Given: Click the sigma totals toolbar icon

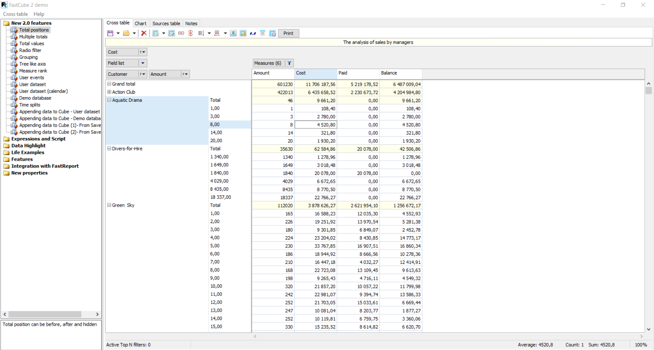Looking at the screenshot, I should point(233,33).
